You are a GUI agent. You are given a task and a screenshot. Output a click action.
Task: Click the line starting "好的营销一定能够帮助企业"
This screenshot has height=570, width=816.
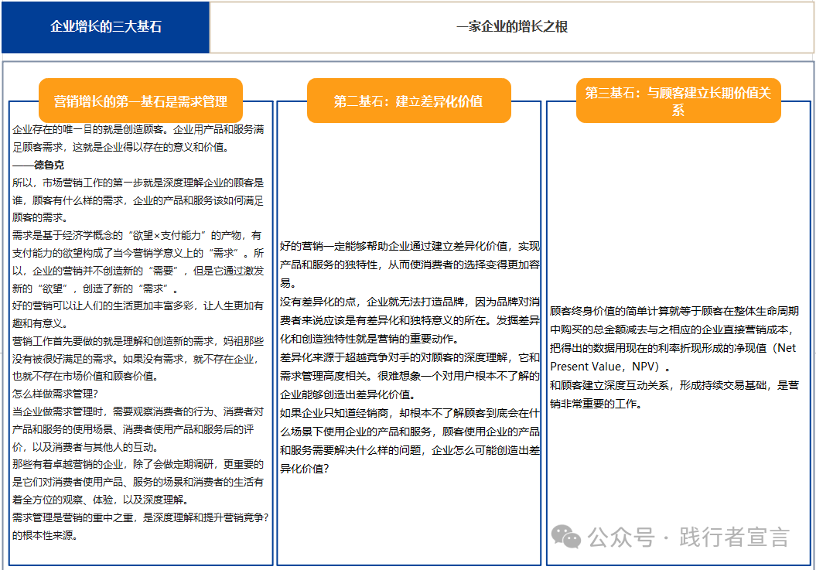coord(409,247)
